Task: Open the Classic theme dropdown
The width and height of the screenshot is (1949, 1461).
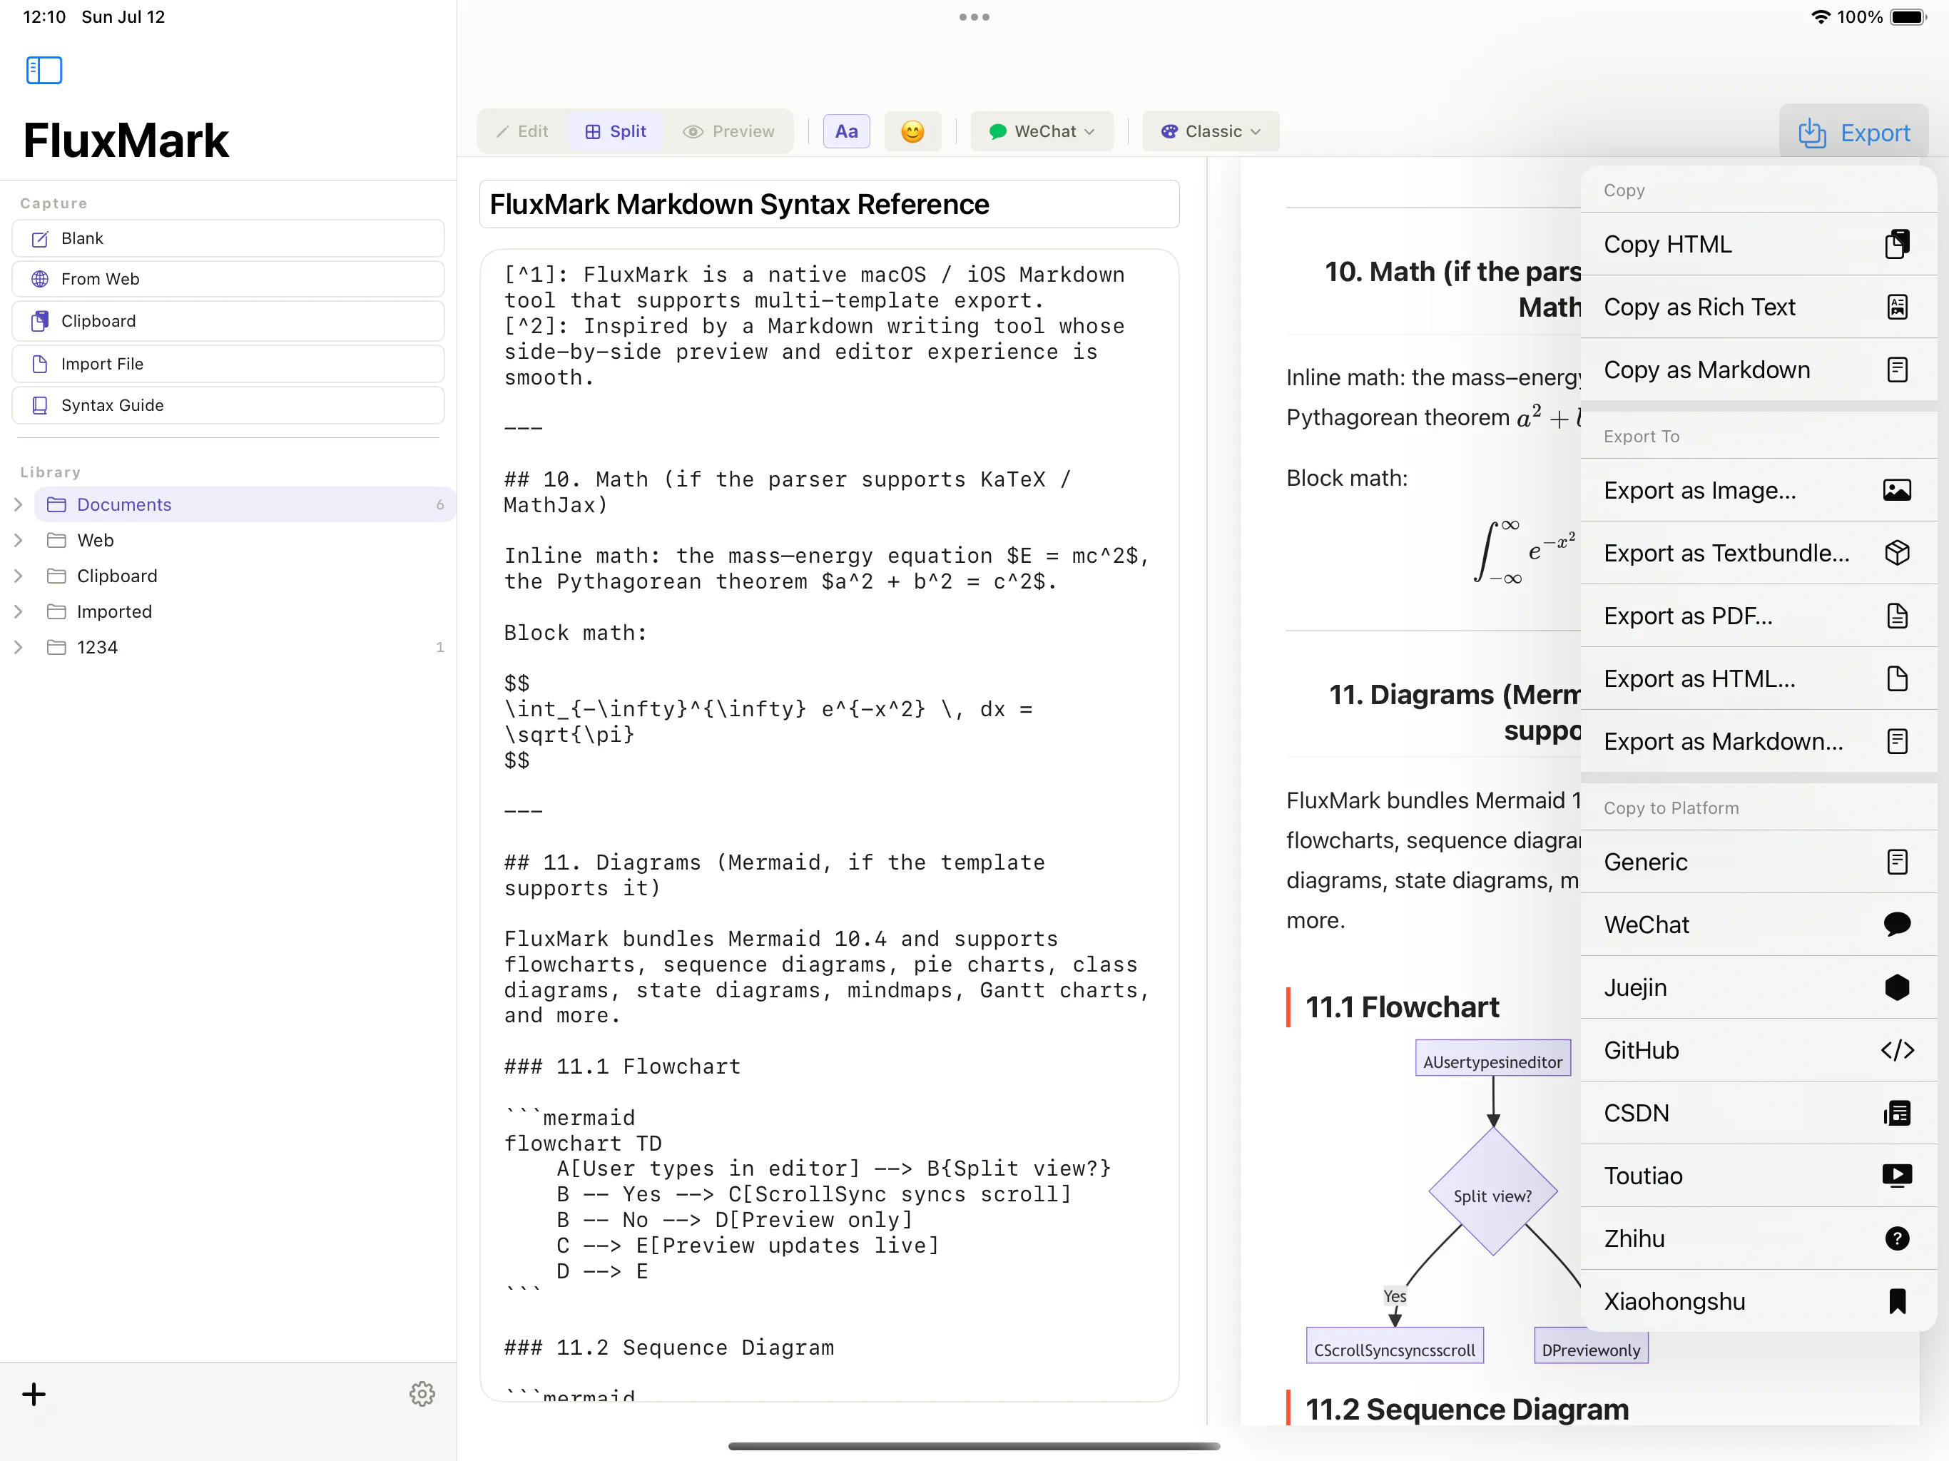Action: [1211, 131]
